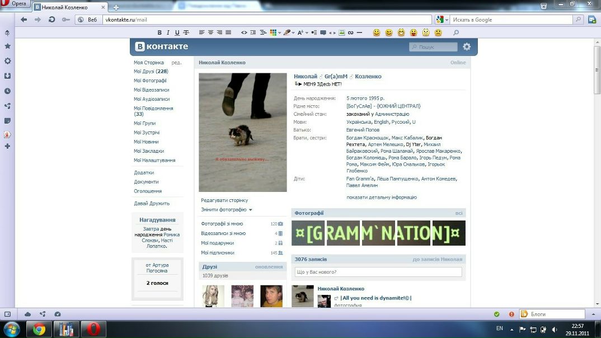Click the VKontakte logo in header
The width and height of the screenshot is (601, 338).
[x=160, y=46]
